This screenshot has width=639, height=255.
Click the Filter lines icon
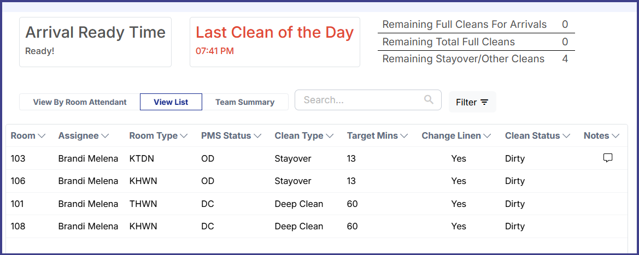(x=484, y=102)
